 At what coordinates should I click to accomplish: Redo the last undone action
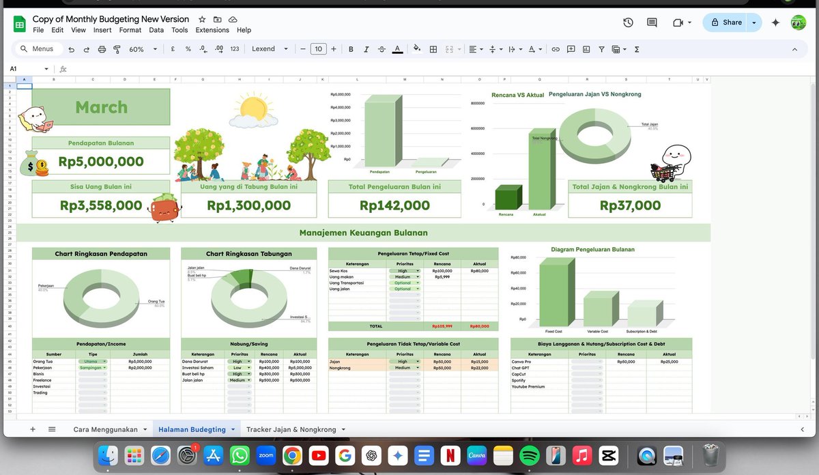click(x=87, y=49)
